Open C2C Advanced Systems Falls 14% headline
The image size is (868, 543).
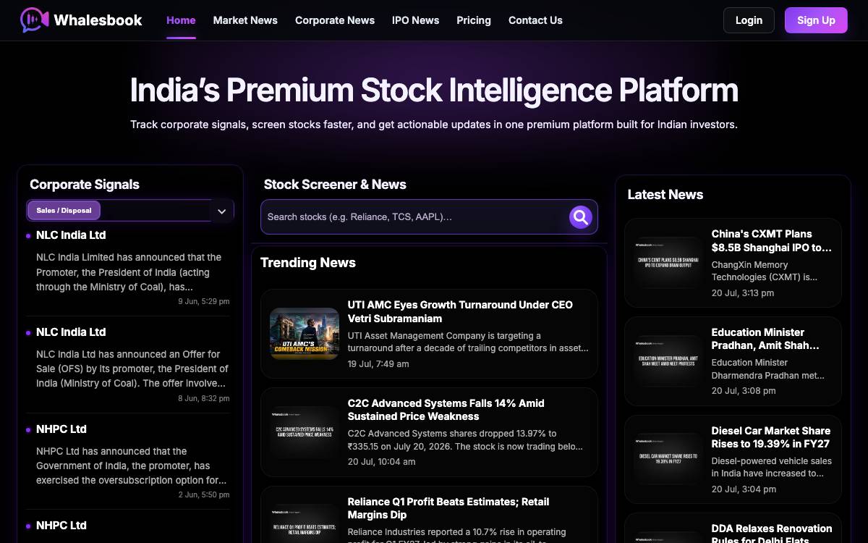[446, 410]
